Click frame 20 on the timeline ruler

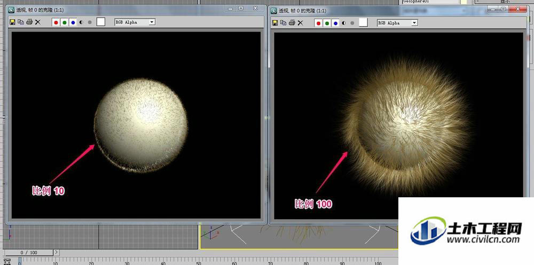point(91,262)
